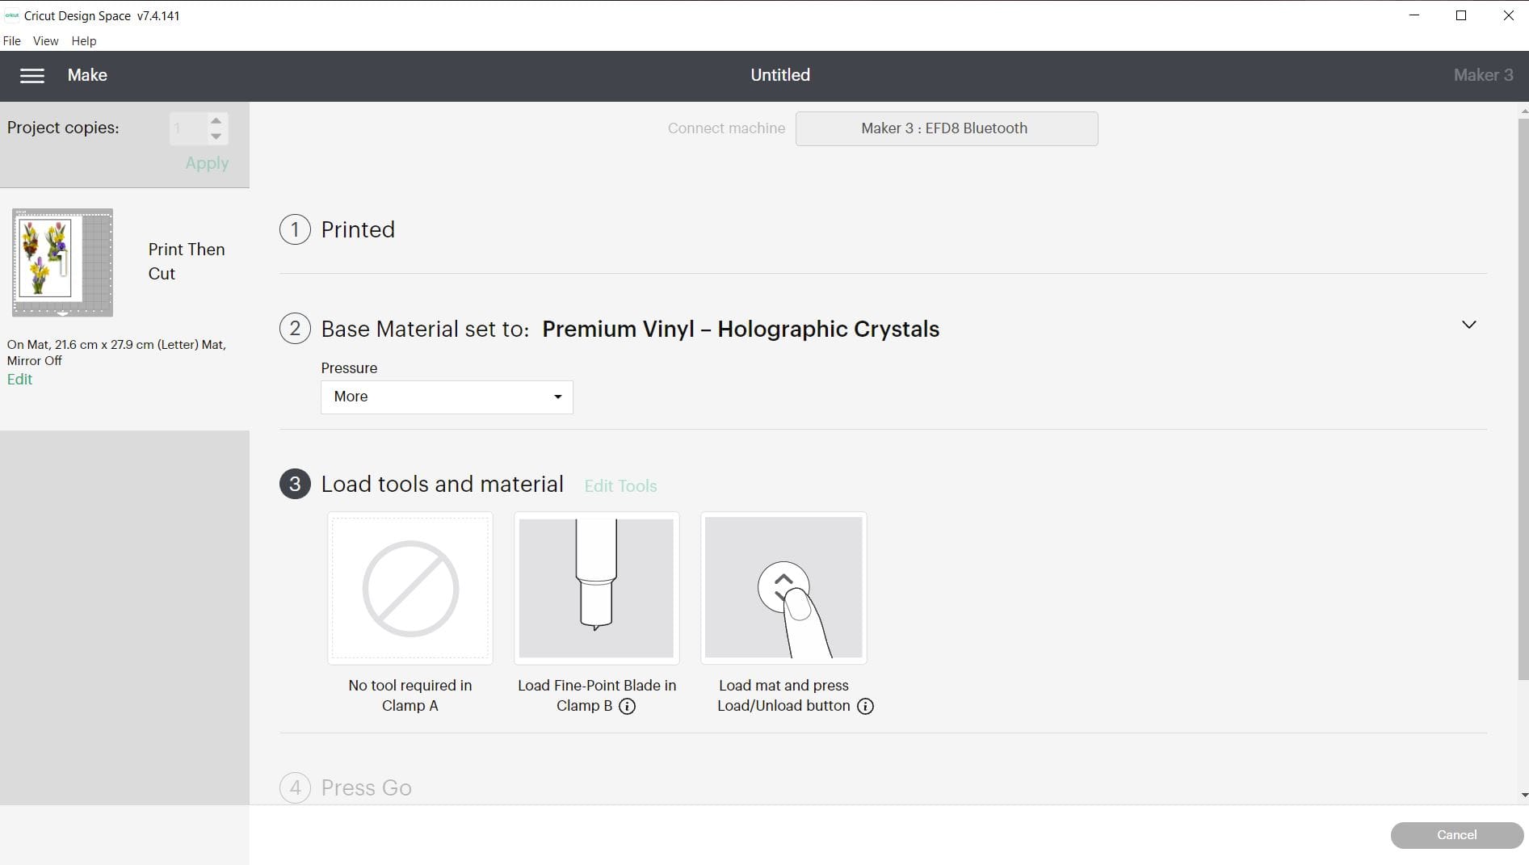Click the info icon next to Clamp B
The height and width of the screenshot is (865, 1529).
tap(627, 707)
